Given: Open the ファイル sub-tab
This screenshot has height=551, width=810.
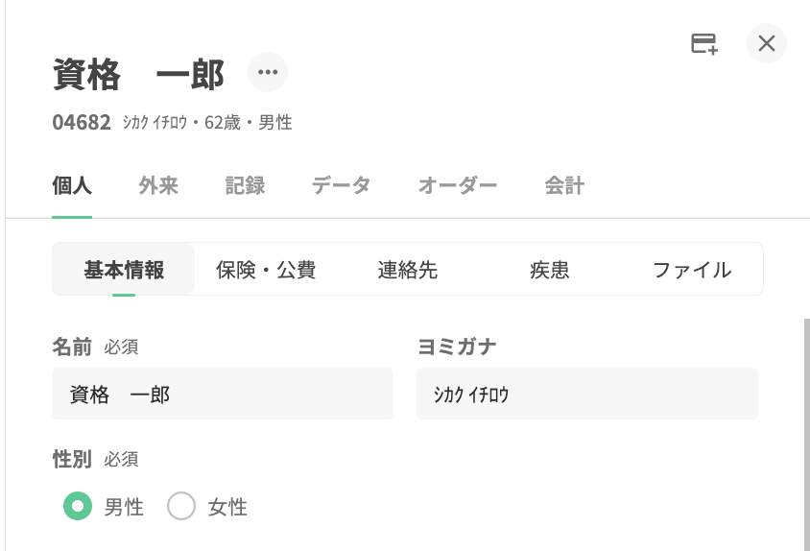Looking at the screenshot, I should tap(692, 270).
